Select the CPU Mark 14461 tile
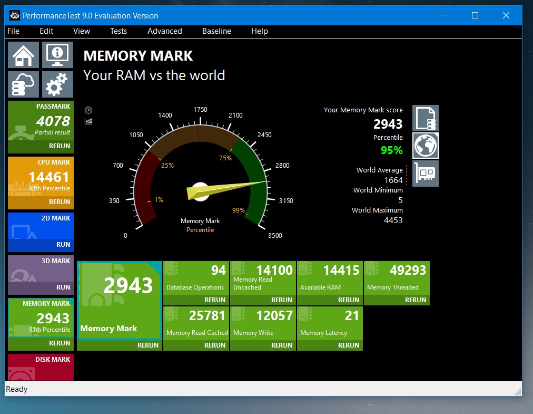The height and width of the screenshot is (414, 533). click(41, 176)
